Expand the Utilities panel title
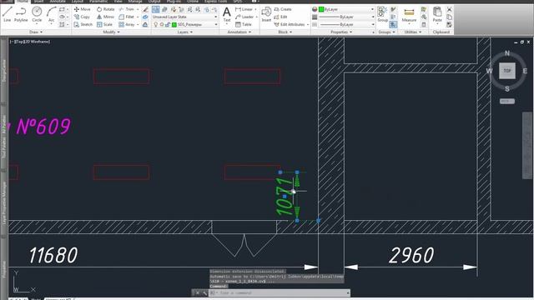 [x=413, y=32]
